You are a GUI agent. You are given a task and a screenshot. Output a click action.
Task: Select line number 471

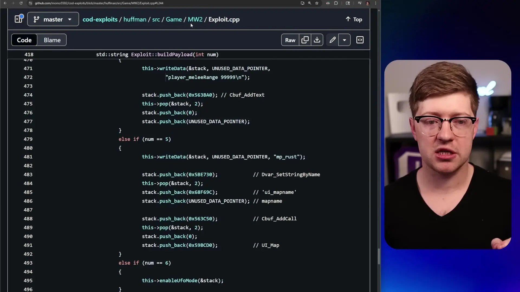pos(28,68)
